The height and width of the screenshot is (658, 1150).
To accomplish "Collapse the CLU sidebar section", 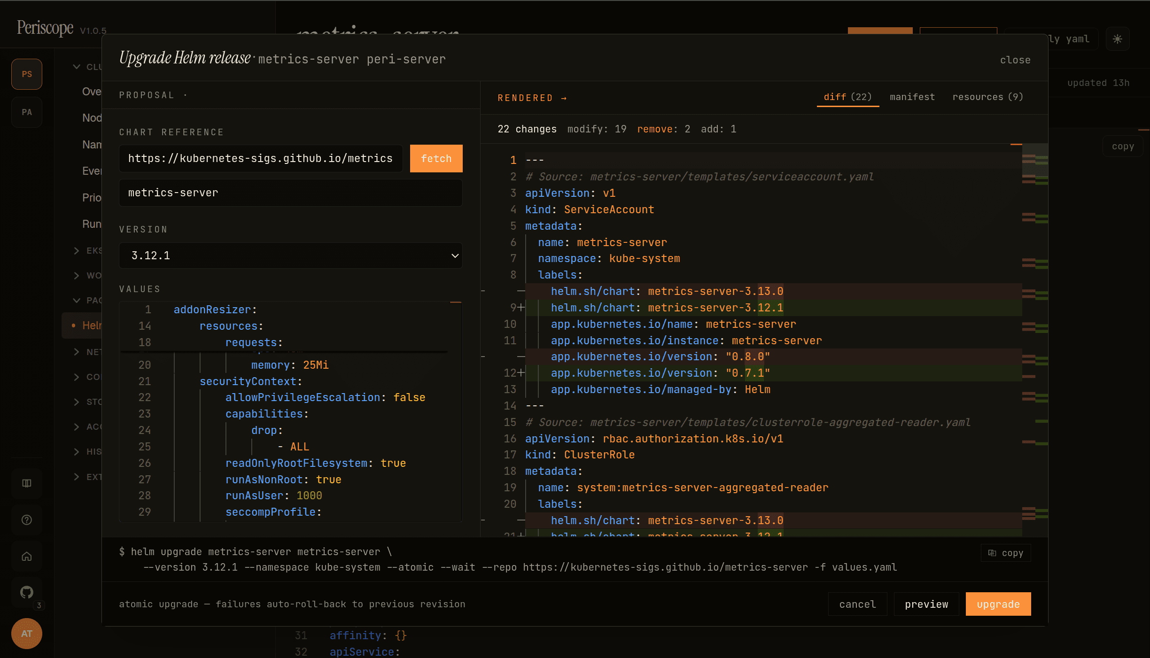I will (87, 67).
